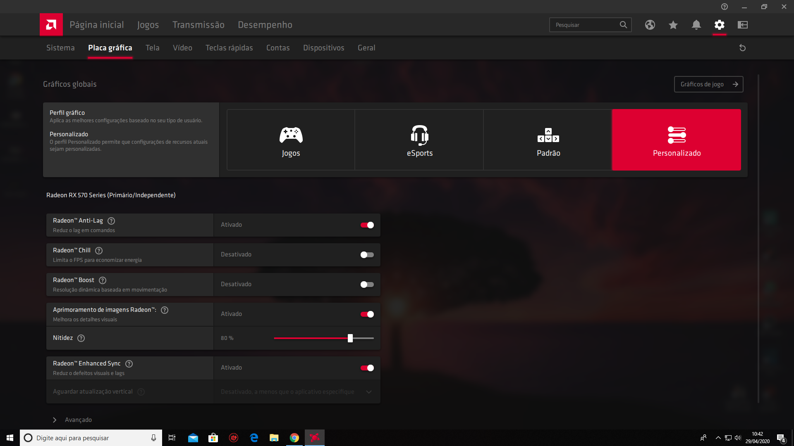Open Página inicial tab
Screen dimensions: 794x446
click(97, 25)
